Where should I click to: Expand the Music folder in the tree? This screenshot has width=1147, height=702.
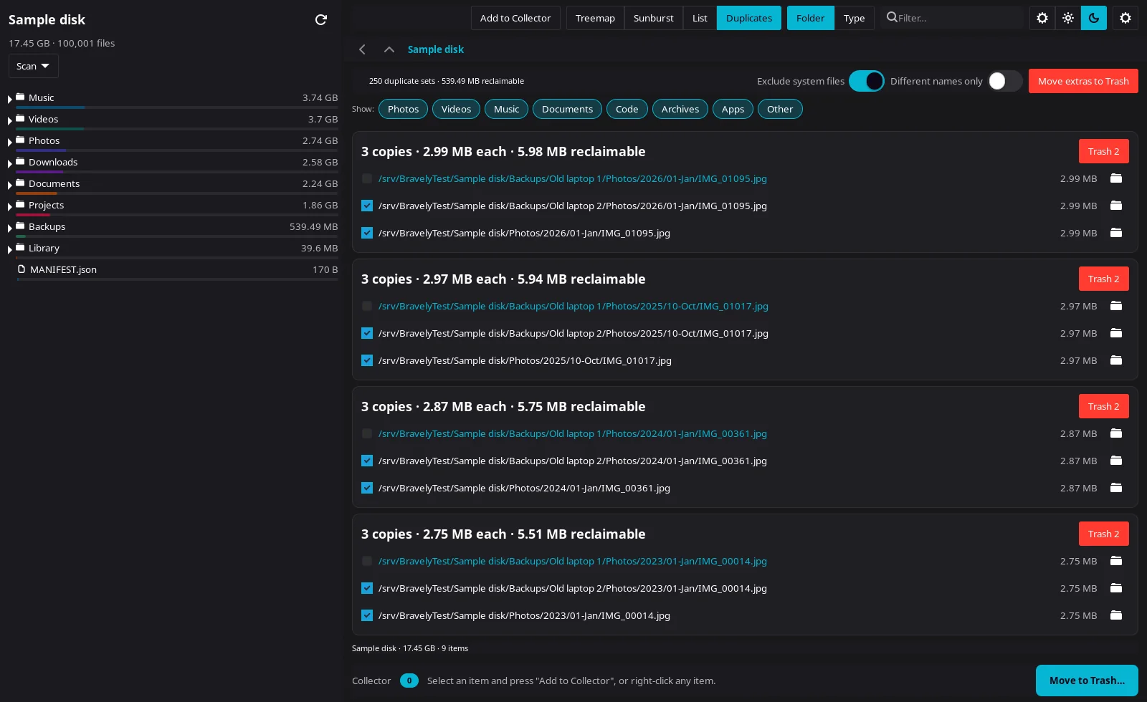[10, 99]
